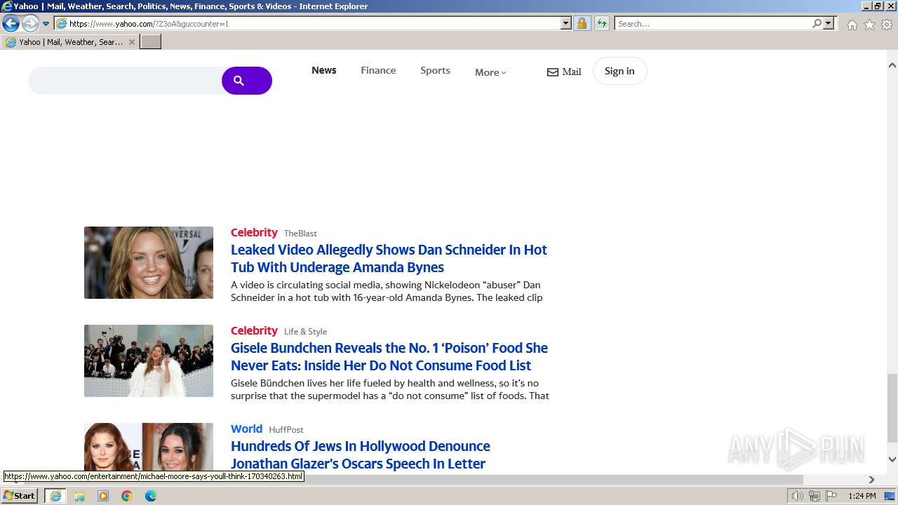
Task: Open a new blank tab
Action: pos(151,42)
